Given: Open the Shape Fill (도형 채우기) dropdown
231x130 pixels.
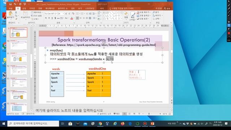Looking at the screenshot, I should pyautogui.click(x=144, y=12).
